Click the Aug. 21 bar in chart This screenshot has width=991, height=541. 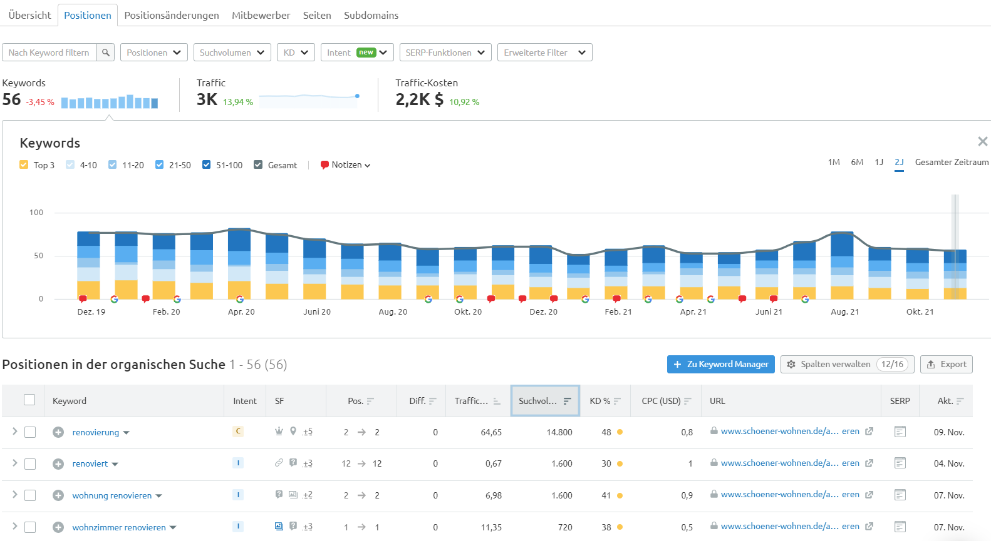pyautogui.click(x=842, y=265)
